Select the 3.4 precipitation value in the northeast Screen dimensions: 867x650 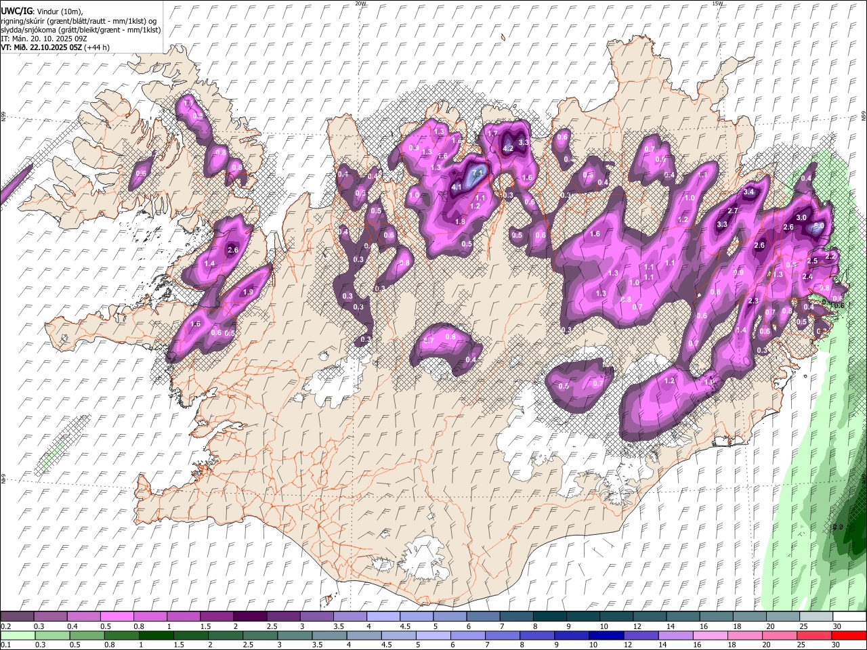748,192
